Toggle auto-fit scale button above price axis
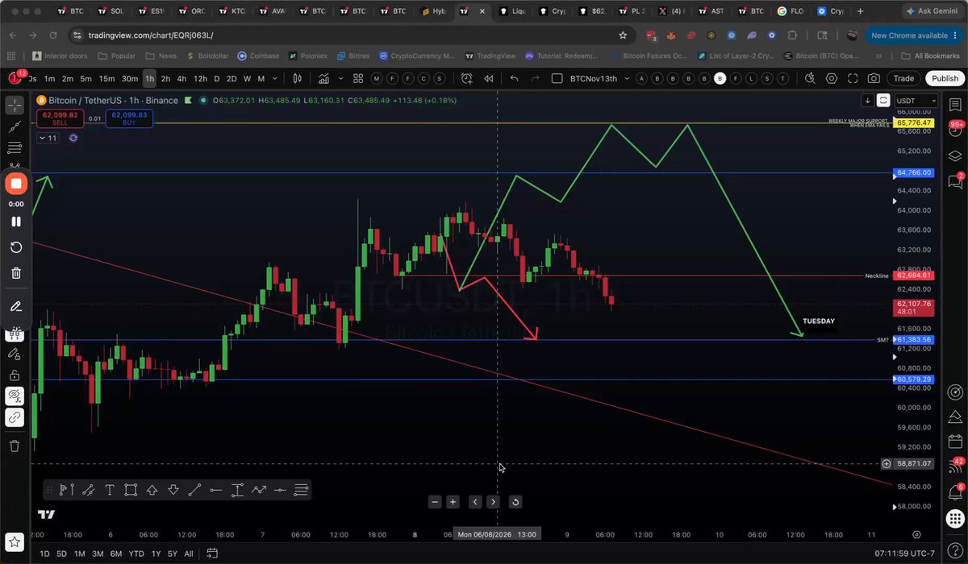This screenshot has height=564, width=968. [x=883, y=100]
